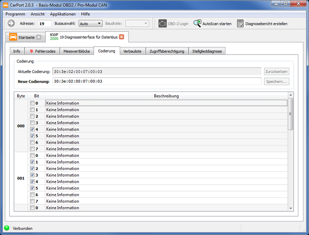
Task: Click the Zurücksetzen button
Action: coord(276,72)
